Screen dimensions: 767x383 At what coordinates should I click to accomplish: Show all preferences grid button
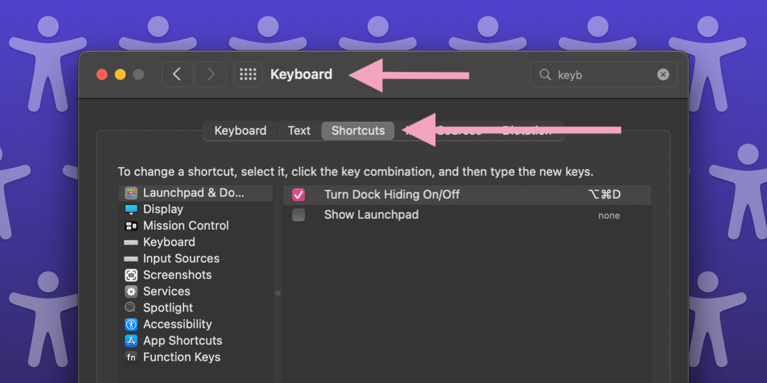click(x=248, y=75)
